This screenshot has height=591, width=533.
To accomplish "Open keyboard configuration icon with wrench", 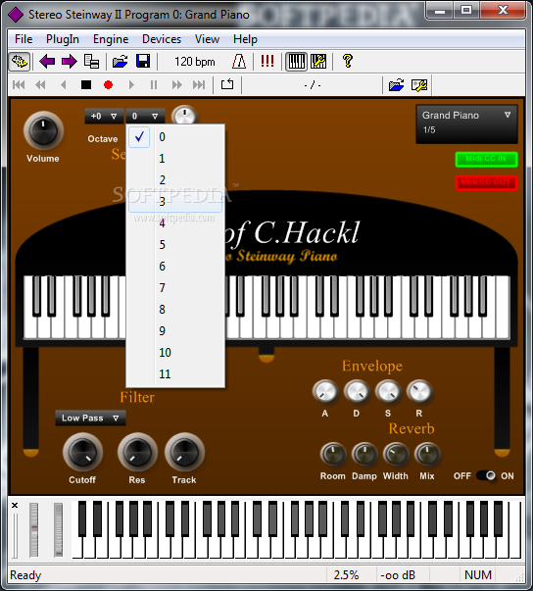I will (318, 62).
